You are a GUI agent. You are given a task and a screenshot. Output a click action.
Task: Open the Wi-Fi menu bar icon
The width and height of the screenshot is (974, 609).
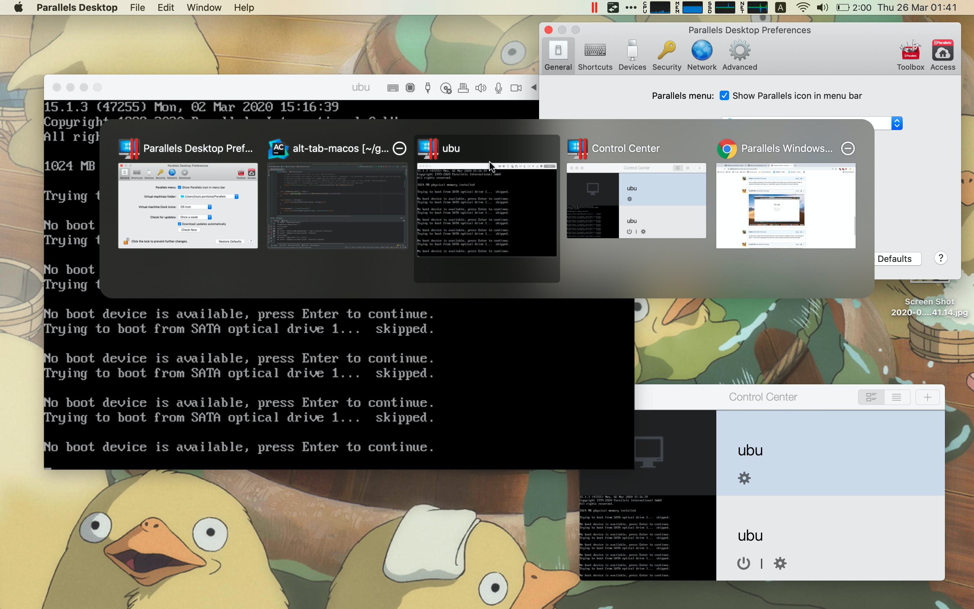click(x=803, y=7)
